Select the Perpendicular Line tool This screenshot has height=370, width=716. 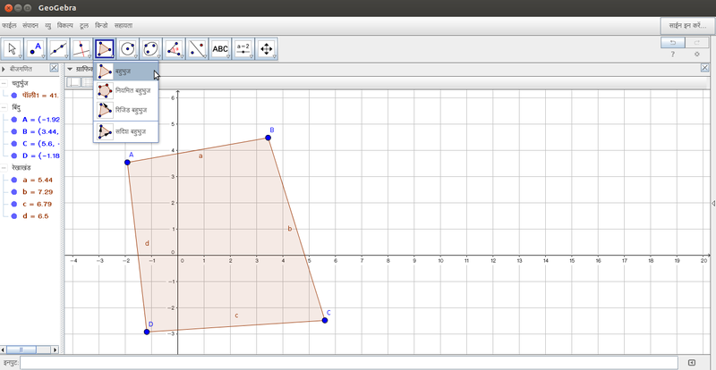(x=81, y=49)
